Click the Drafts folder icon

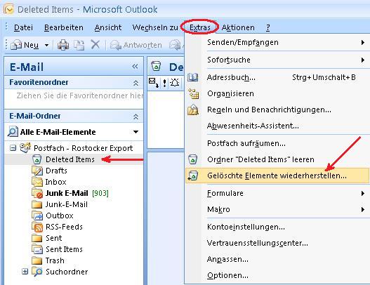37,171
